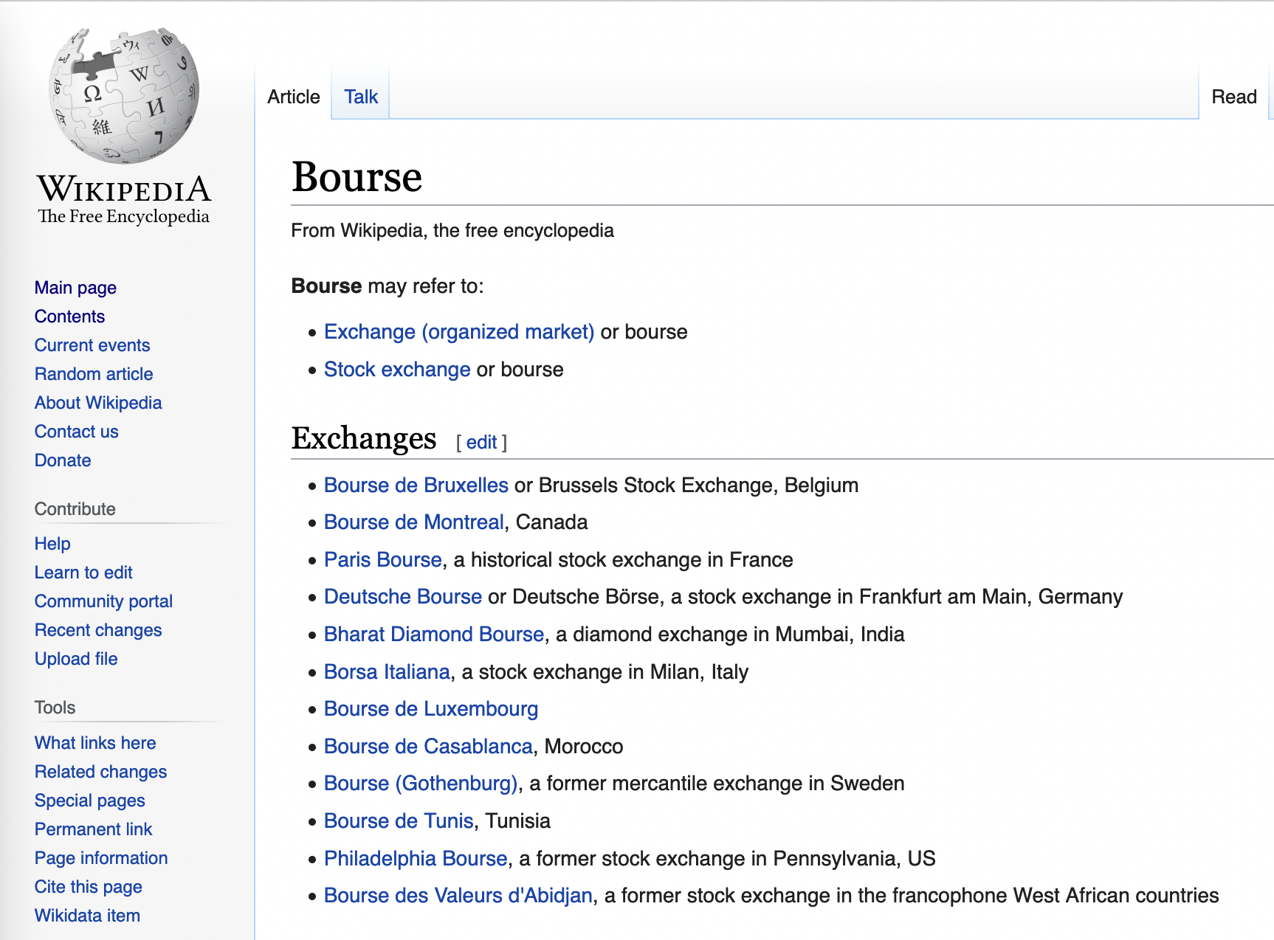This screenshot has height=940, width=1274.
Task: Open About Wikipedia link
Action: pyautogui.click(x=98, y=403)
